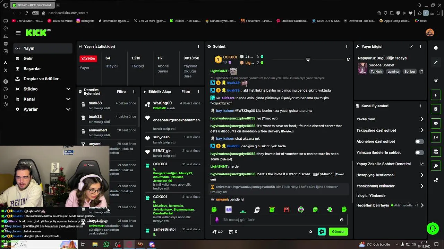Open a new browser tab
This screenshot has height=249, width=444.
pos(58,5)
